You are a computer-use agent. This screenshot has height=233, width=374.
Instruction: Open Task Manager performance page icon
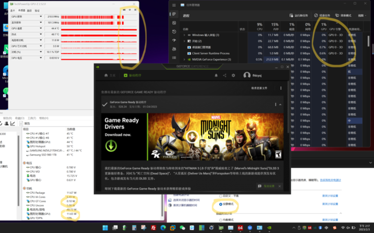174,22
